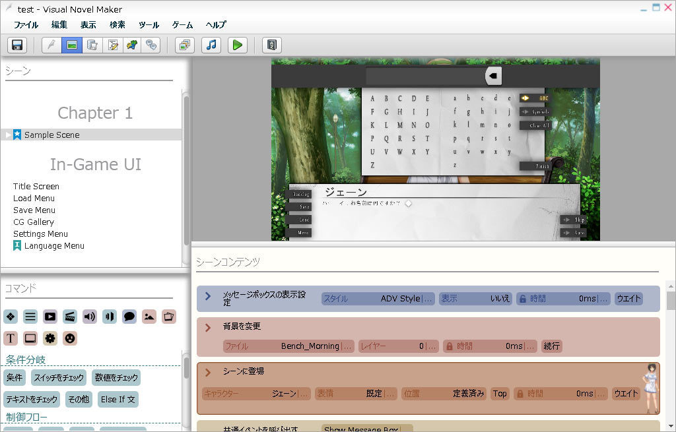Click the レイヤー 0 field

point(399,346)
